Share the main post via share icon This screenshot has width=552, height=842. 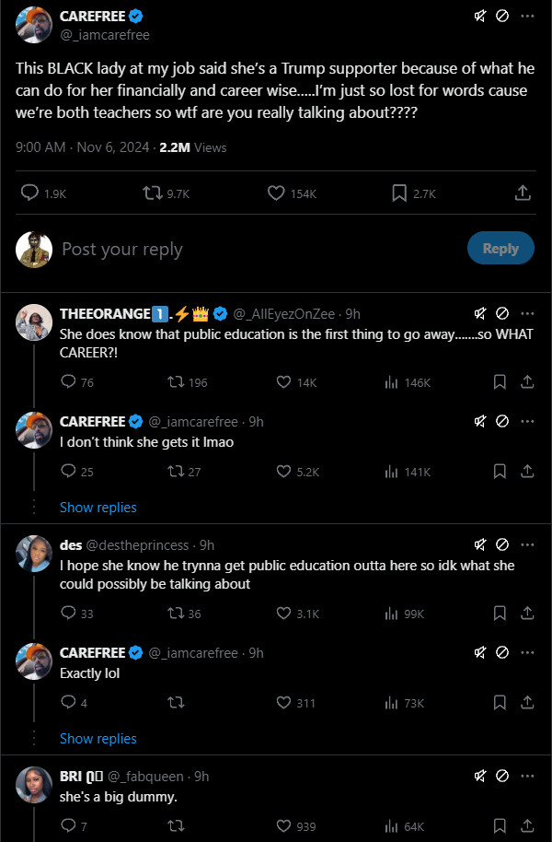point(522,193)
